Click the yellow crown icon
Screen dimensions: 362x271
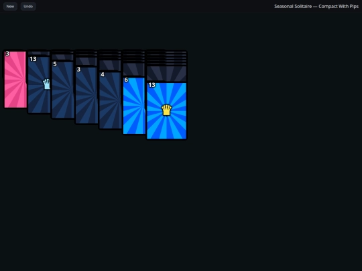pyautogui.click(x=167, y=110)
